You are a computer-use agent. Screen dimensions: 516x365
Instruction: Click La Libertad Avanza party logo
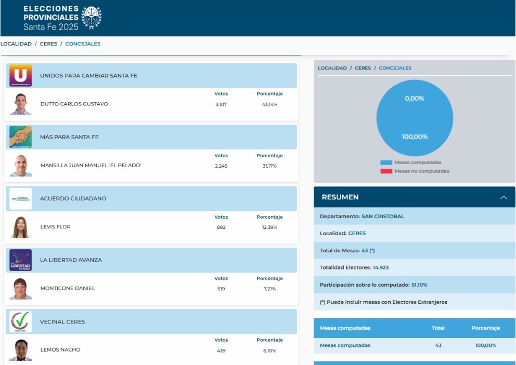click(x=20, y=260)
